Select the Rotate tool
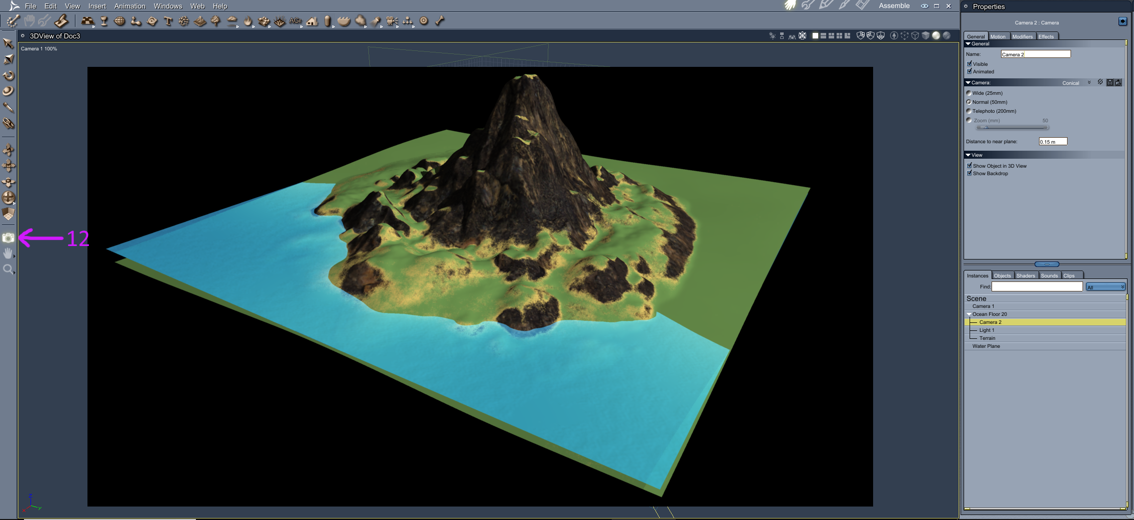This screenshot has width=1134, height=520. tap(8, 75)
